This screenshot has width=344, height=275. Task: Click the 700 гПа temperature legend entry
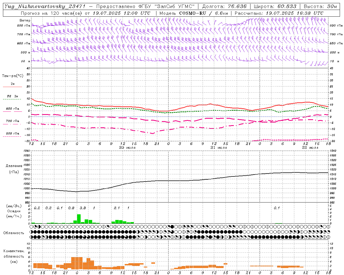13,121
